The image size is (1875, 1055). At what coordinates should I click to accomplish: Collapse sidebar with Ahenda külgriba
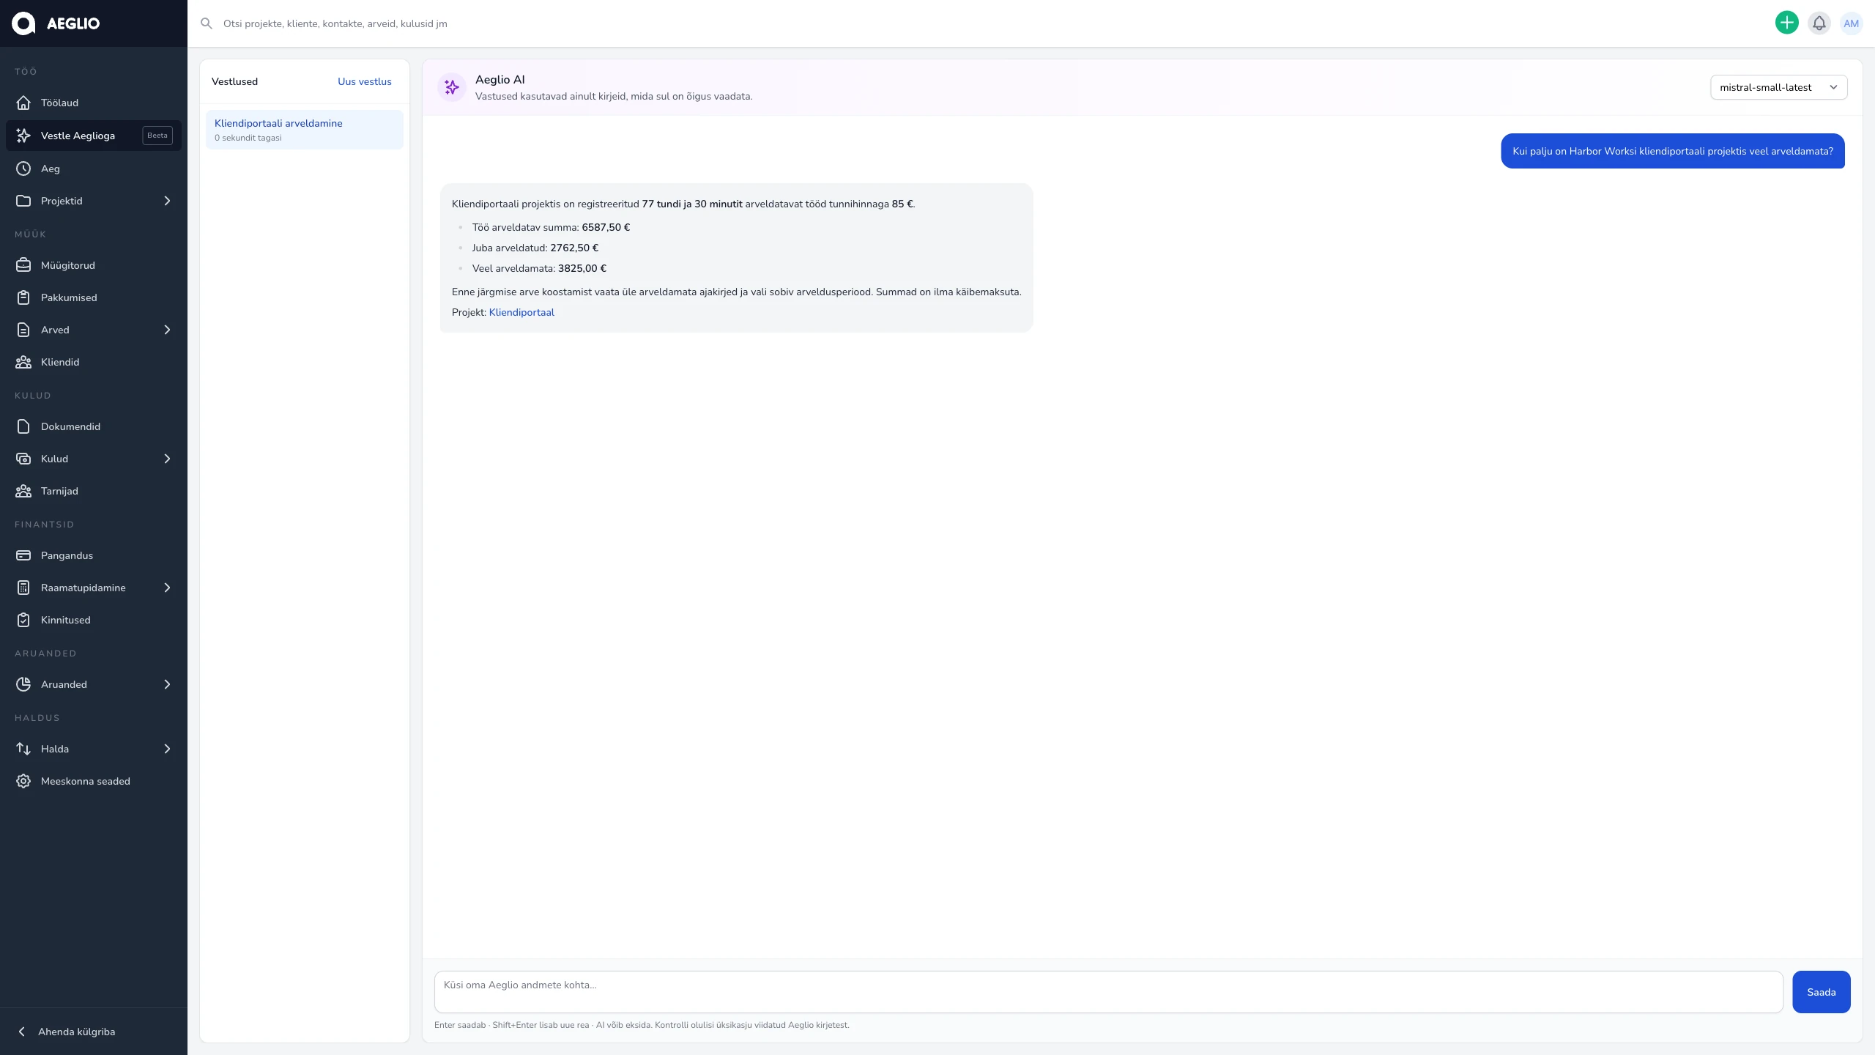point(94,1032)
